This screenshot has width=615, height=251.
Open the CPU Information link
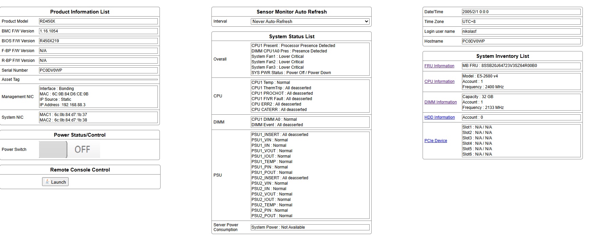pos(439,82)
